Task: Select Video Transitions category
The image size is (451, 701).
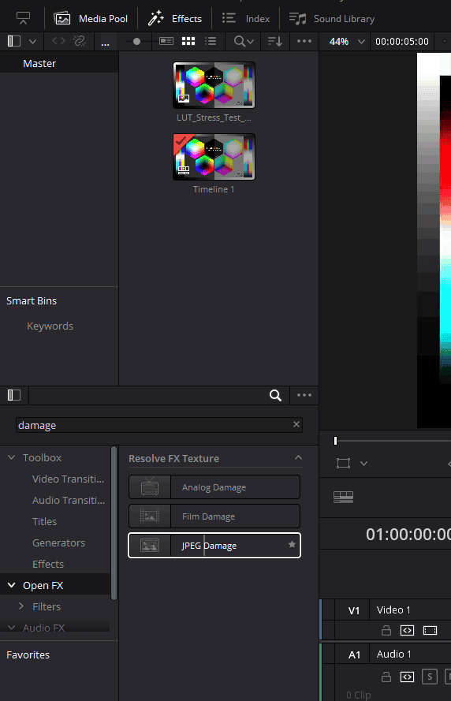Action: (x=68, y=479)
